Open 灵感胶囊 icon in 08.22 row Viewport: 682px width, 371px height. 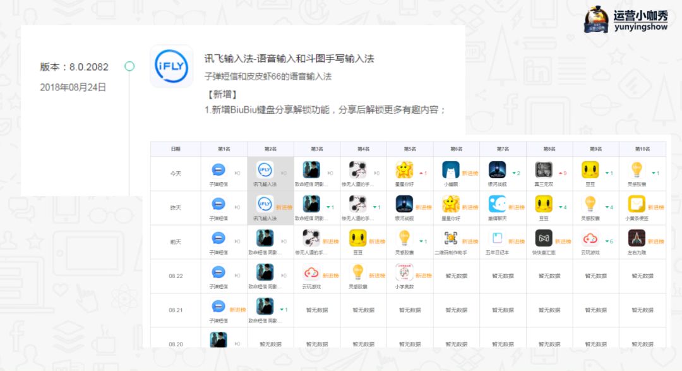coord(358,272)
